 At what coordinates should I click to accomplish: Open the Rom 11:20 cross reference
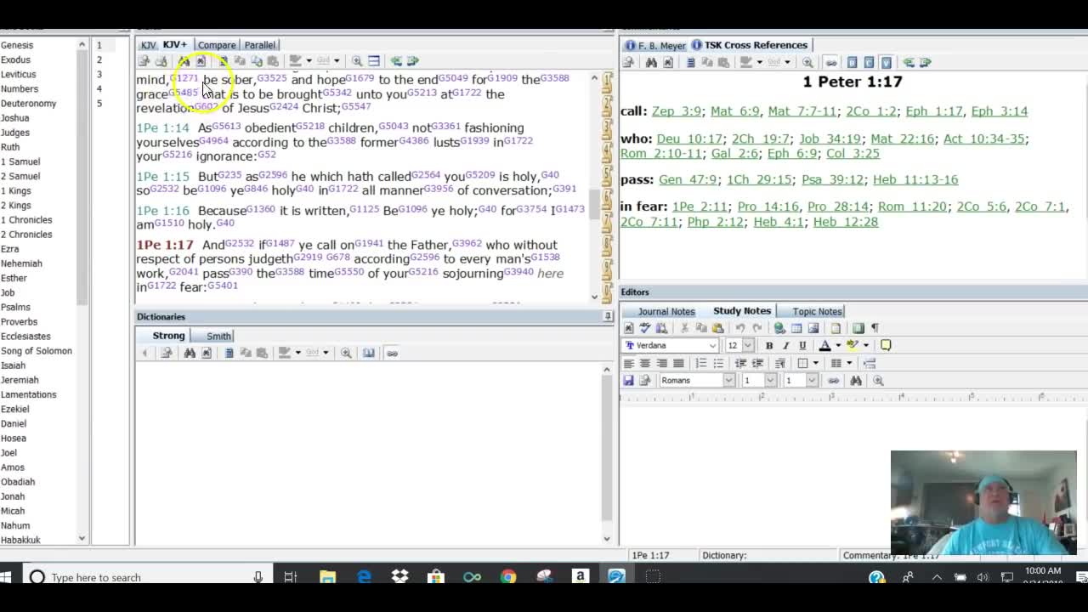click(x=912, y=207)
